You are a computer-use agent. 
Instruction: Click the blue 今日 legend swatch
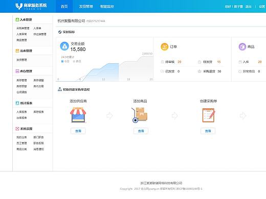(62, 61)
